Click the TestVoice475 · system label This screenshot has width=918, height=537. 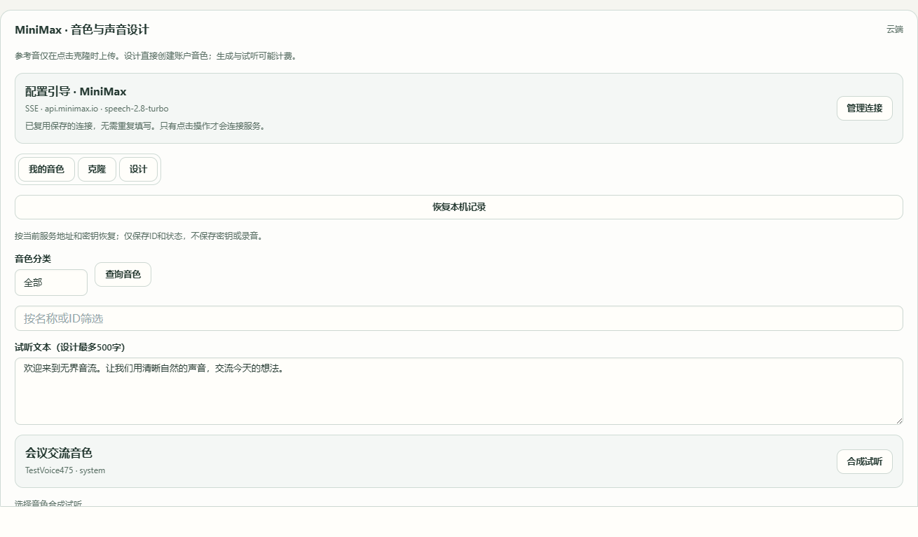[x=65, y=470]
